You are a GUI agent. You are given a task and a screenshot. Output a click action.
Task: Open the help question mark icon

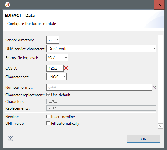[11, 139]
